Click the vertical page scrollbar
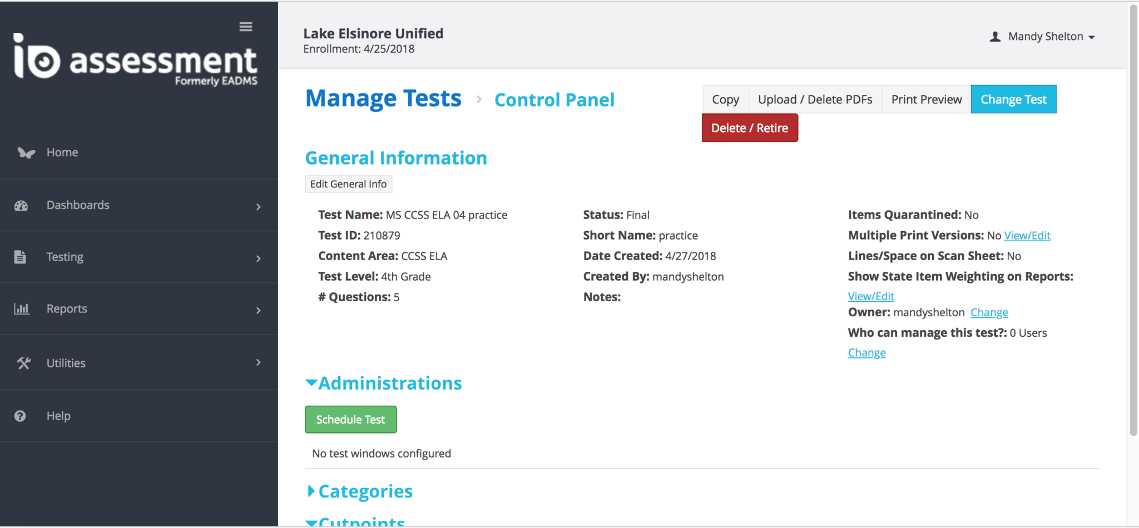Image resolution: width=1139 pixels, height=528 pixels. point(1133,222)
